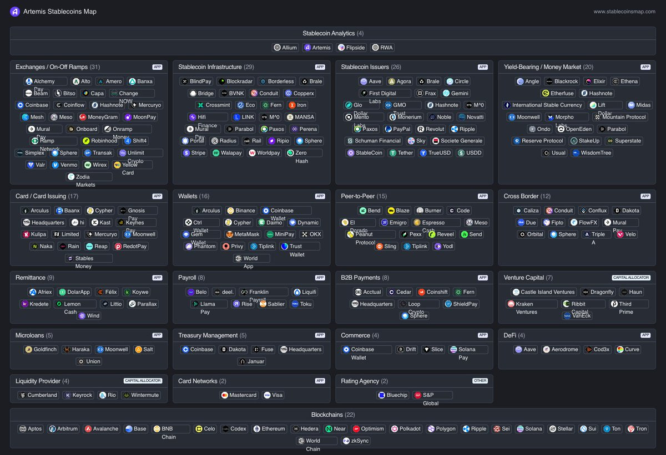Select the Peanut Protocol chip
This screenshot has width=666, height=455.
(x=371, y=234)
